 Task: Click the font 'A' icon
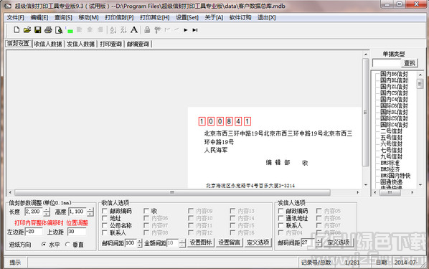click(x=133, y=29)
